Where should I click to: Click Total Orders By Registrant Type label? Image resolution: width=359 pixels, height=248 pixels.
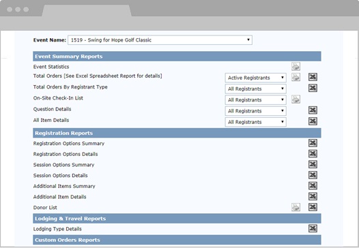[x=70, y=87]
